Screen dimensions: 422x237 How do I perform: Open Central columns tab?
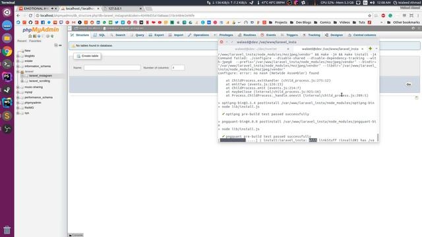(x=362, y=35)
